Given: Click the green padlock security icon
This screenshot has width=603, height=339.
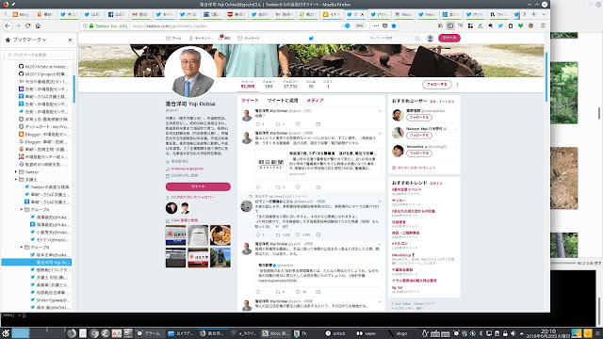Looking at the screenshot, I should [x=91, y=25].
